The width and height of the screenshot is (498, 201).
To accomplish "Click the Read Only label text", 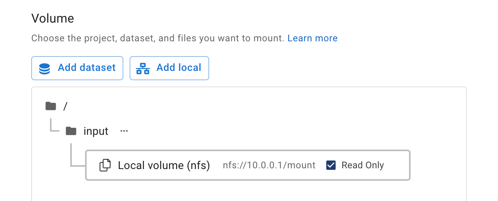I will pos(363,165).
